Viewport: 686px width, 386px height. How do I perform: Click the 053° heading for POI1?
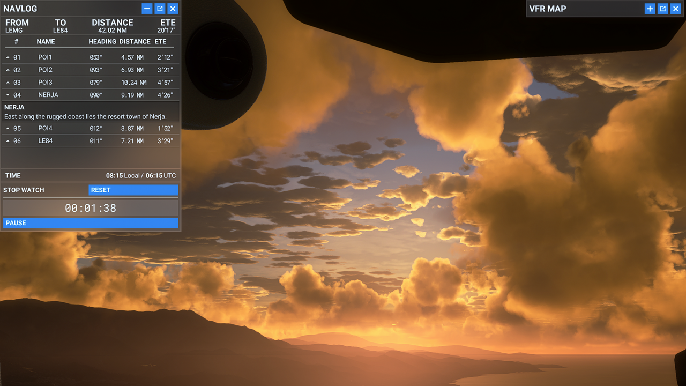coord(96,57)
